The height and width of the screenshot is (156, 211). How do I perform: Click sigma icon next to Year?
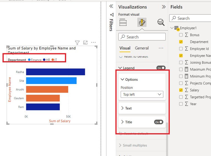[186, 104]
